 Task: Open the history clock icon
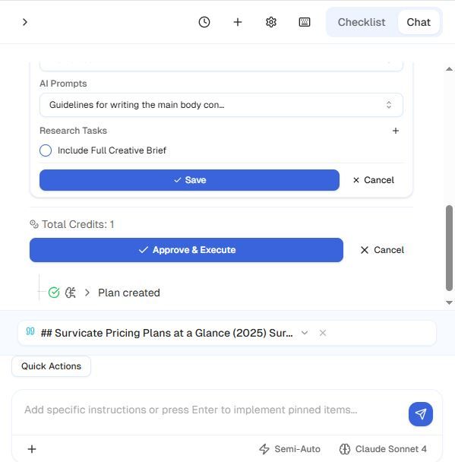[204, 22]
